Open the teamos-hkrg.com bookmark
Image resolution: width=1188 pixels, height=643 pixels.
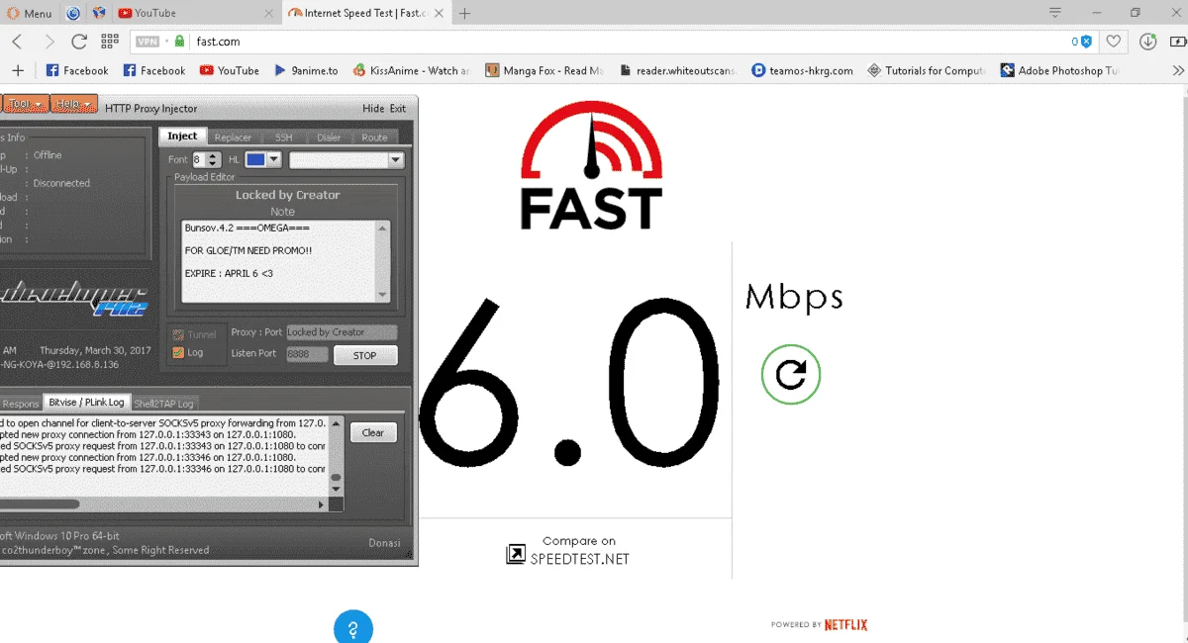[x=803, y=70]
